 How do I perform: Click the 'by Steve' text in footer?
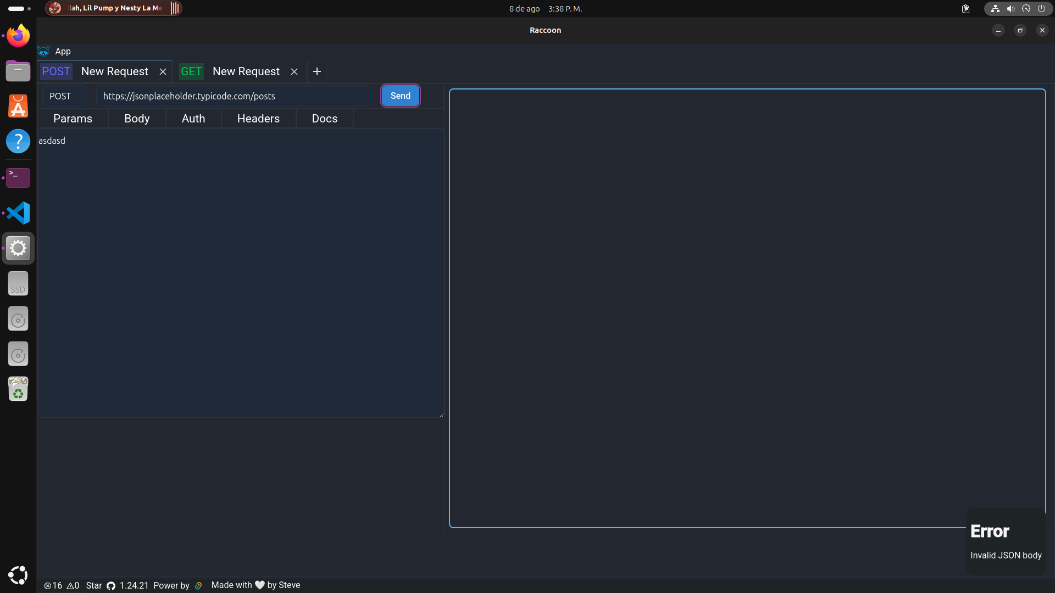pos(284,585)
